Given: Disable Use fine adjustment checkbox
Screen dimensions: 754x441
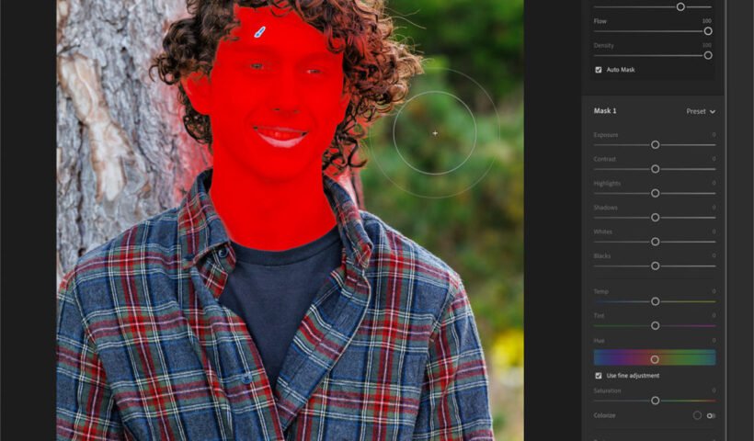Looking at the screenshot, I should click(x=599, y=376).
